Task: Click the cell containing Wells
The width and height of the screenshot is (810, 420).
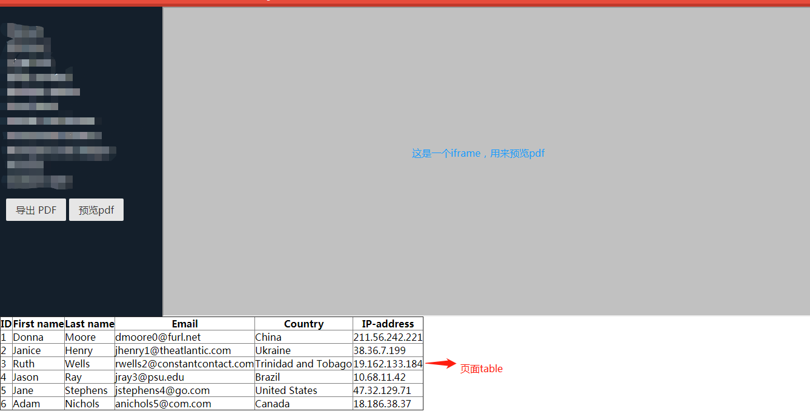Action: coord(90,364)
